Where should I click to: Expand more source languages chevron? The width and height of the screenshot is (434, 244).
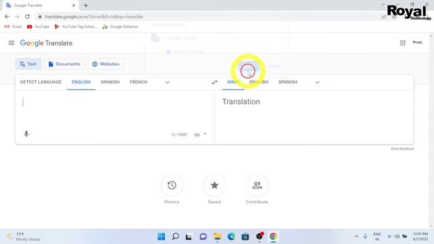pos(167,83)
